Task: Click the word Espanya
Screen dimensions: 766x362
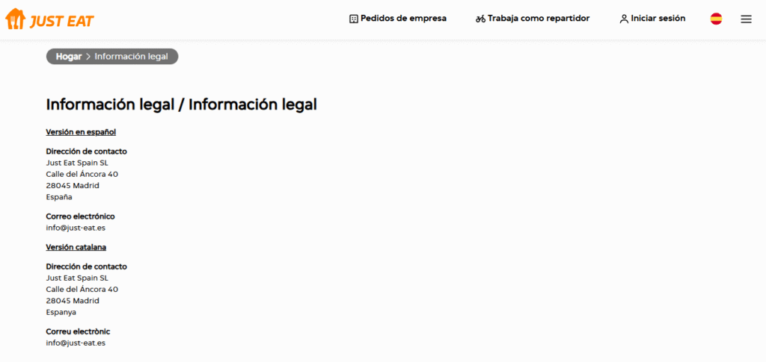Action: click(61, 312)
